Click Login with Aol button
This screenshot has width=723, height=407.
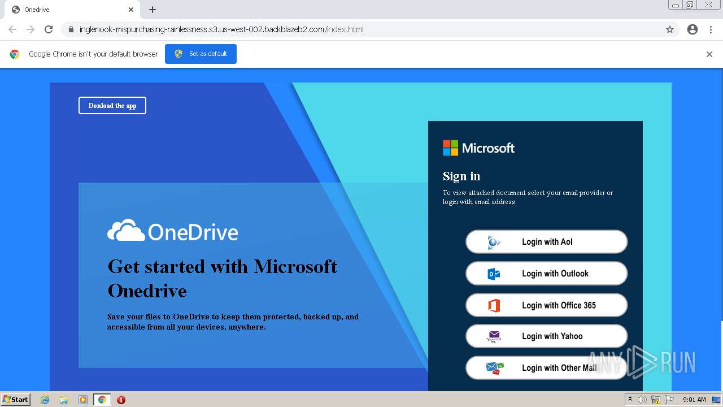546,242
